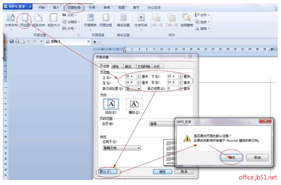Expand the 页面设置 group dialog launcher

[x=78, y=35]
